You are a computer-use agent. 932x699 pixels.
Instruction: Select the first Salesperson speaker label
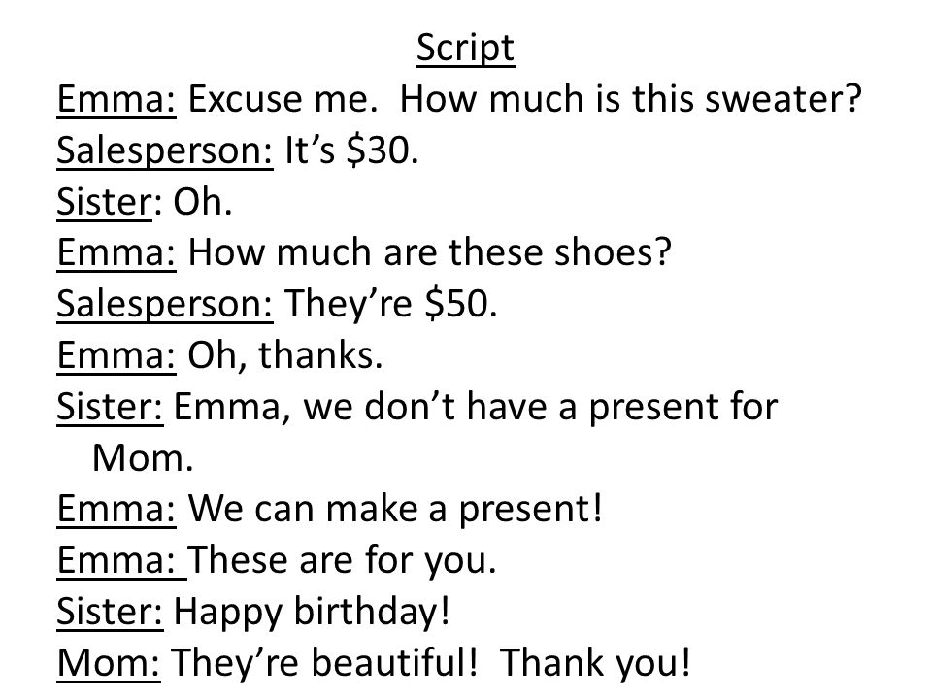[165, 150]
